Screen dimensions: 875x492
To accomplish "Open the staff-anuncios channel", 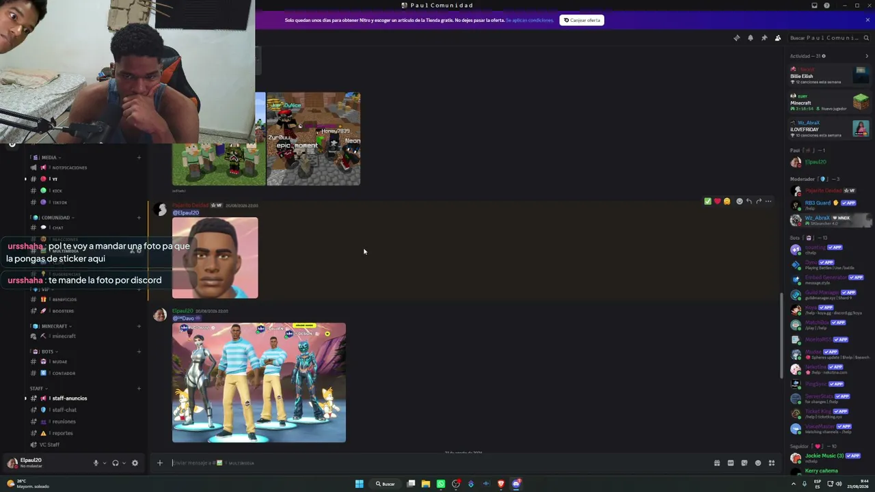I will 85,398.
